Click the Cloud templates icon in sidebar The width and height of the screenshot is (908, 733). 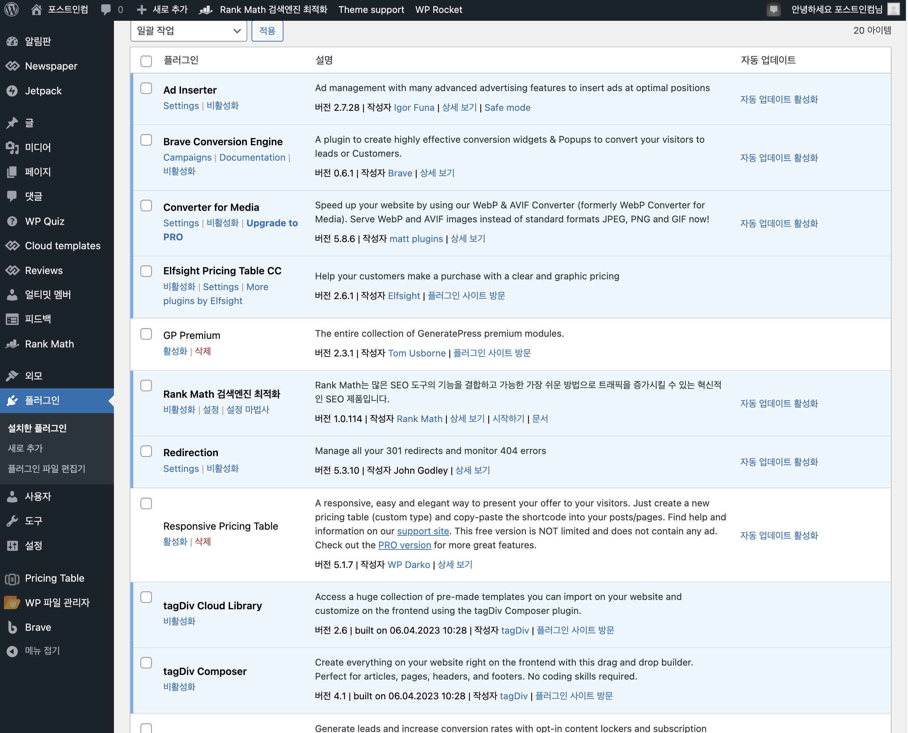(x=12, y=246)
